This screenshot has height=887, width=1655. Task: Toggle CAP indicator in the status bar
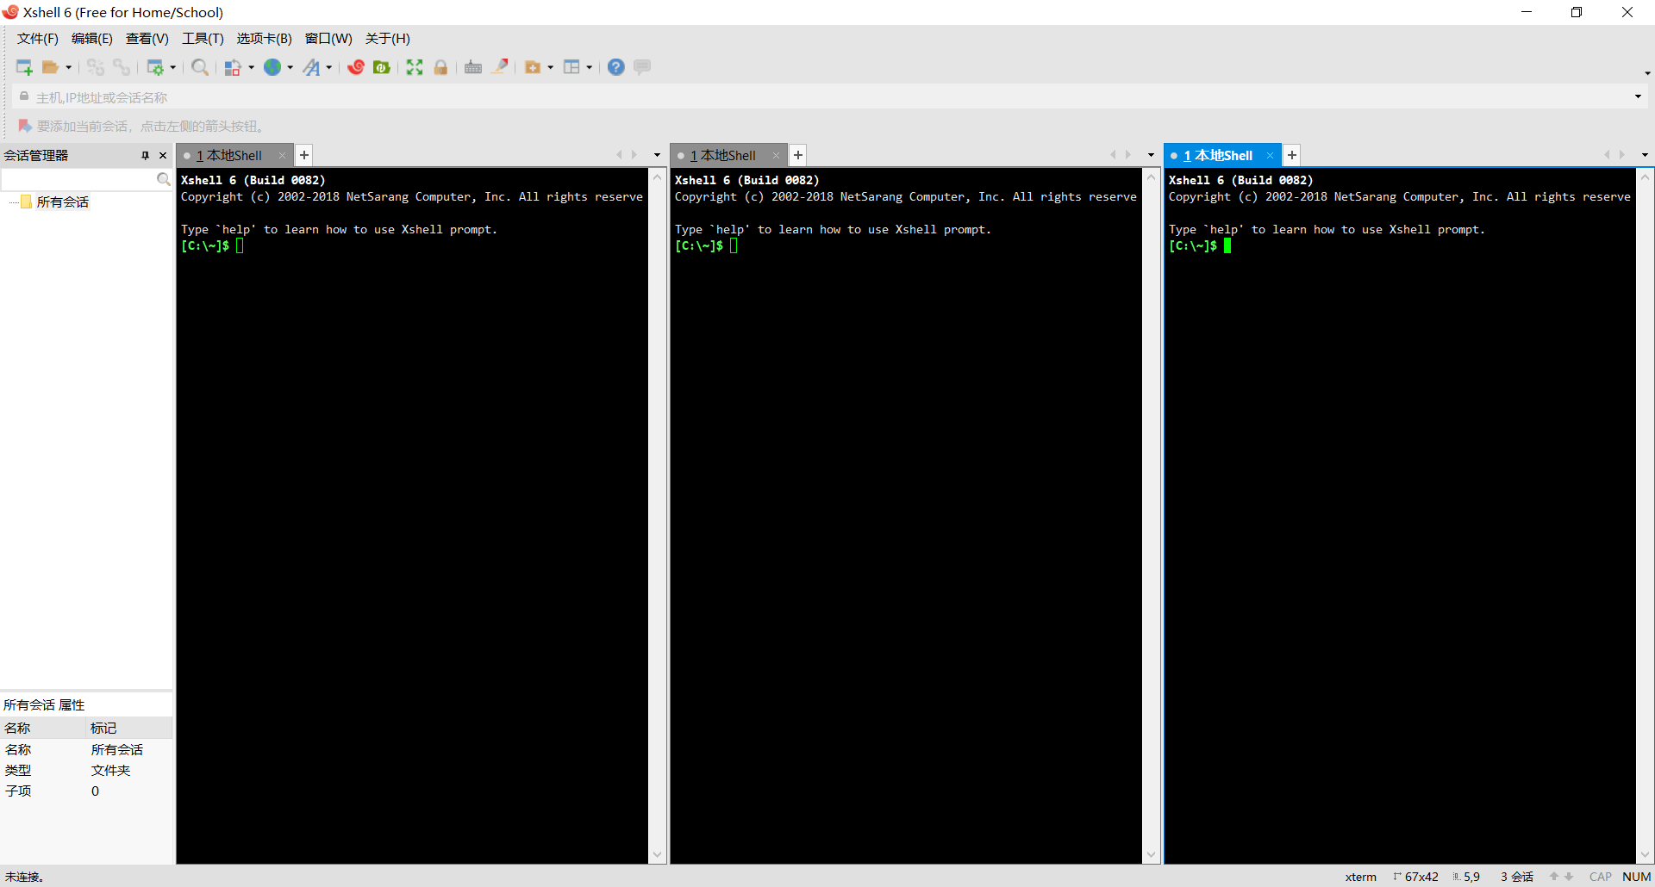[1599, 876]
